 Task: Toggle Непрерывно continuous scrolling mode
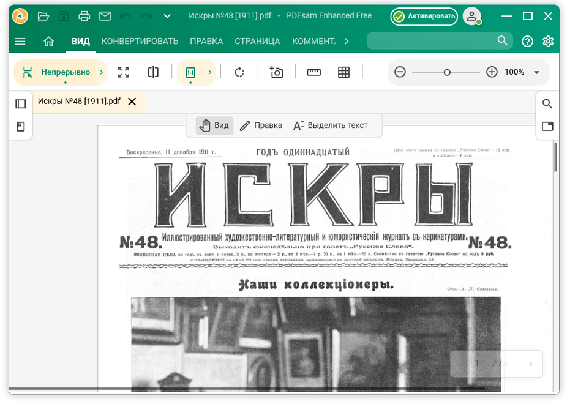(x=55, y=72)
